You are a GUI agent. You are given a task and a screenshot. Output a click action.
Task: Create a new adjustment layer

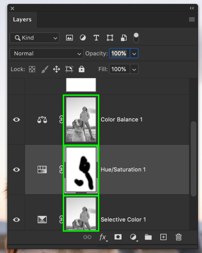click(x=133, y=237)
